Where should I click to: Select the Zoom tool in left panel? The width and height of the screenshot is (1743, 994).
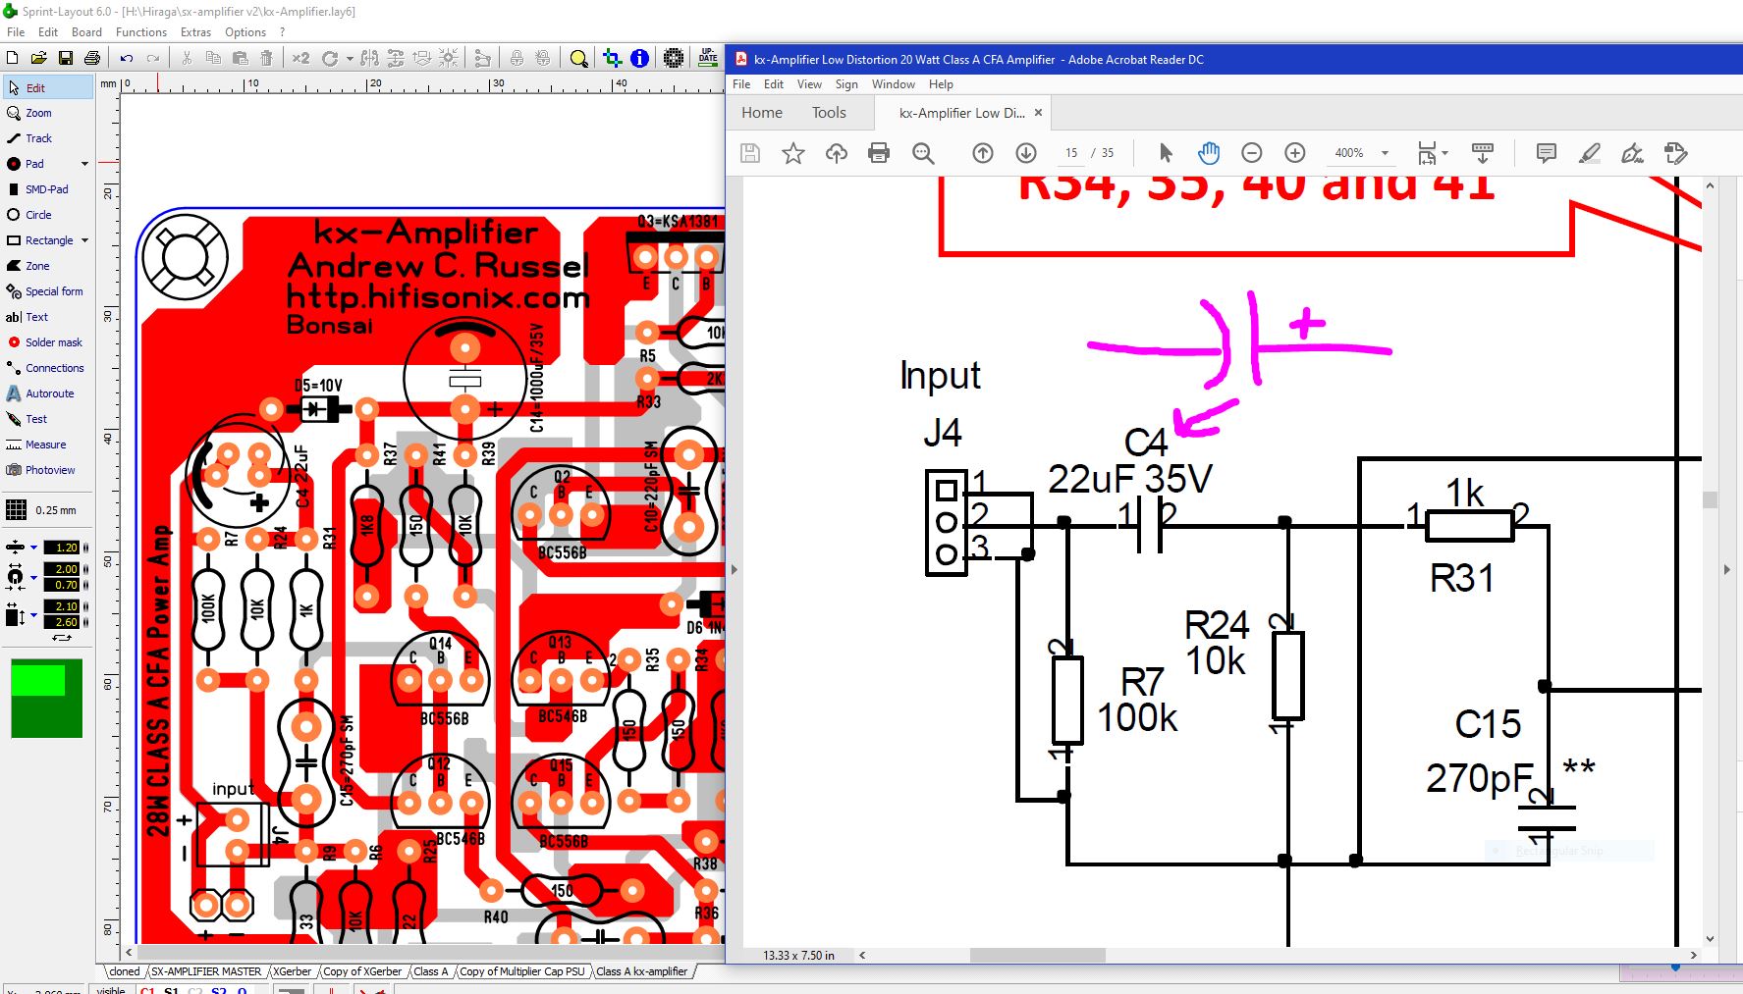tap(48, 113)
